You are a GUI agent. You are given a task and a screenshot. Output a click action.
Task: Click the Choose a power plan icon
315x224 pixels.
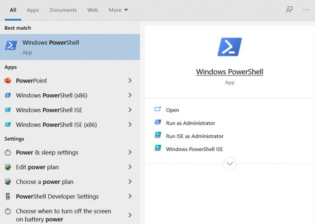coord(8,181)
